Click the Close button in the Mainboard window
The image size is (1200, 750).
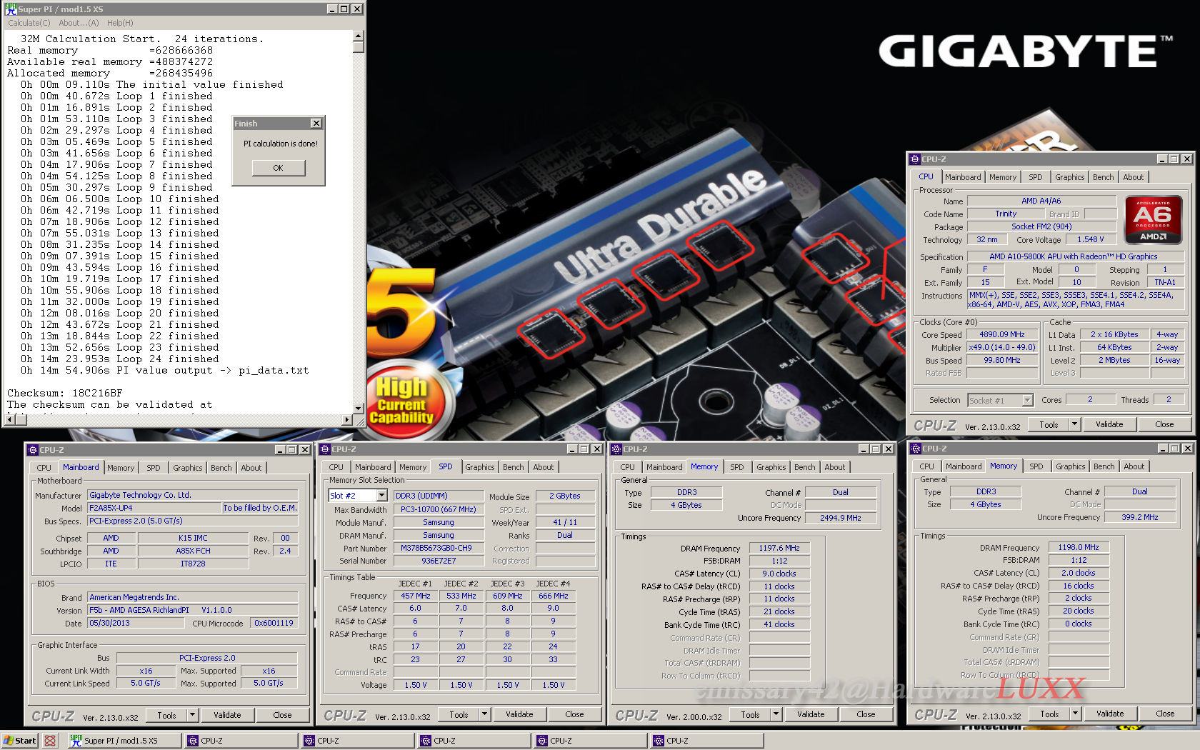click(282, 715)
